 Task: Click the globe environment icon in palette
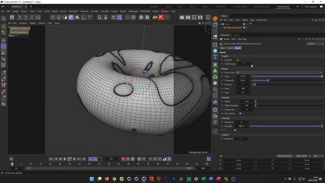coord(215,110)
